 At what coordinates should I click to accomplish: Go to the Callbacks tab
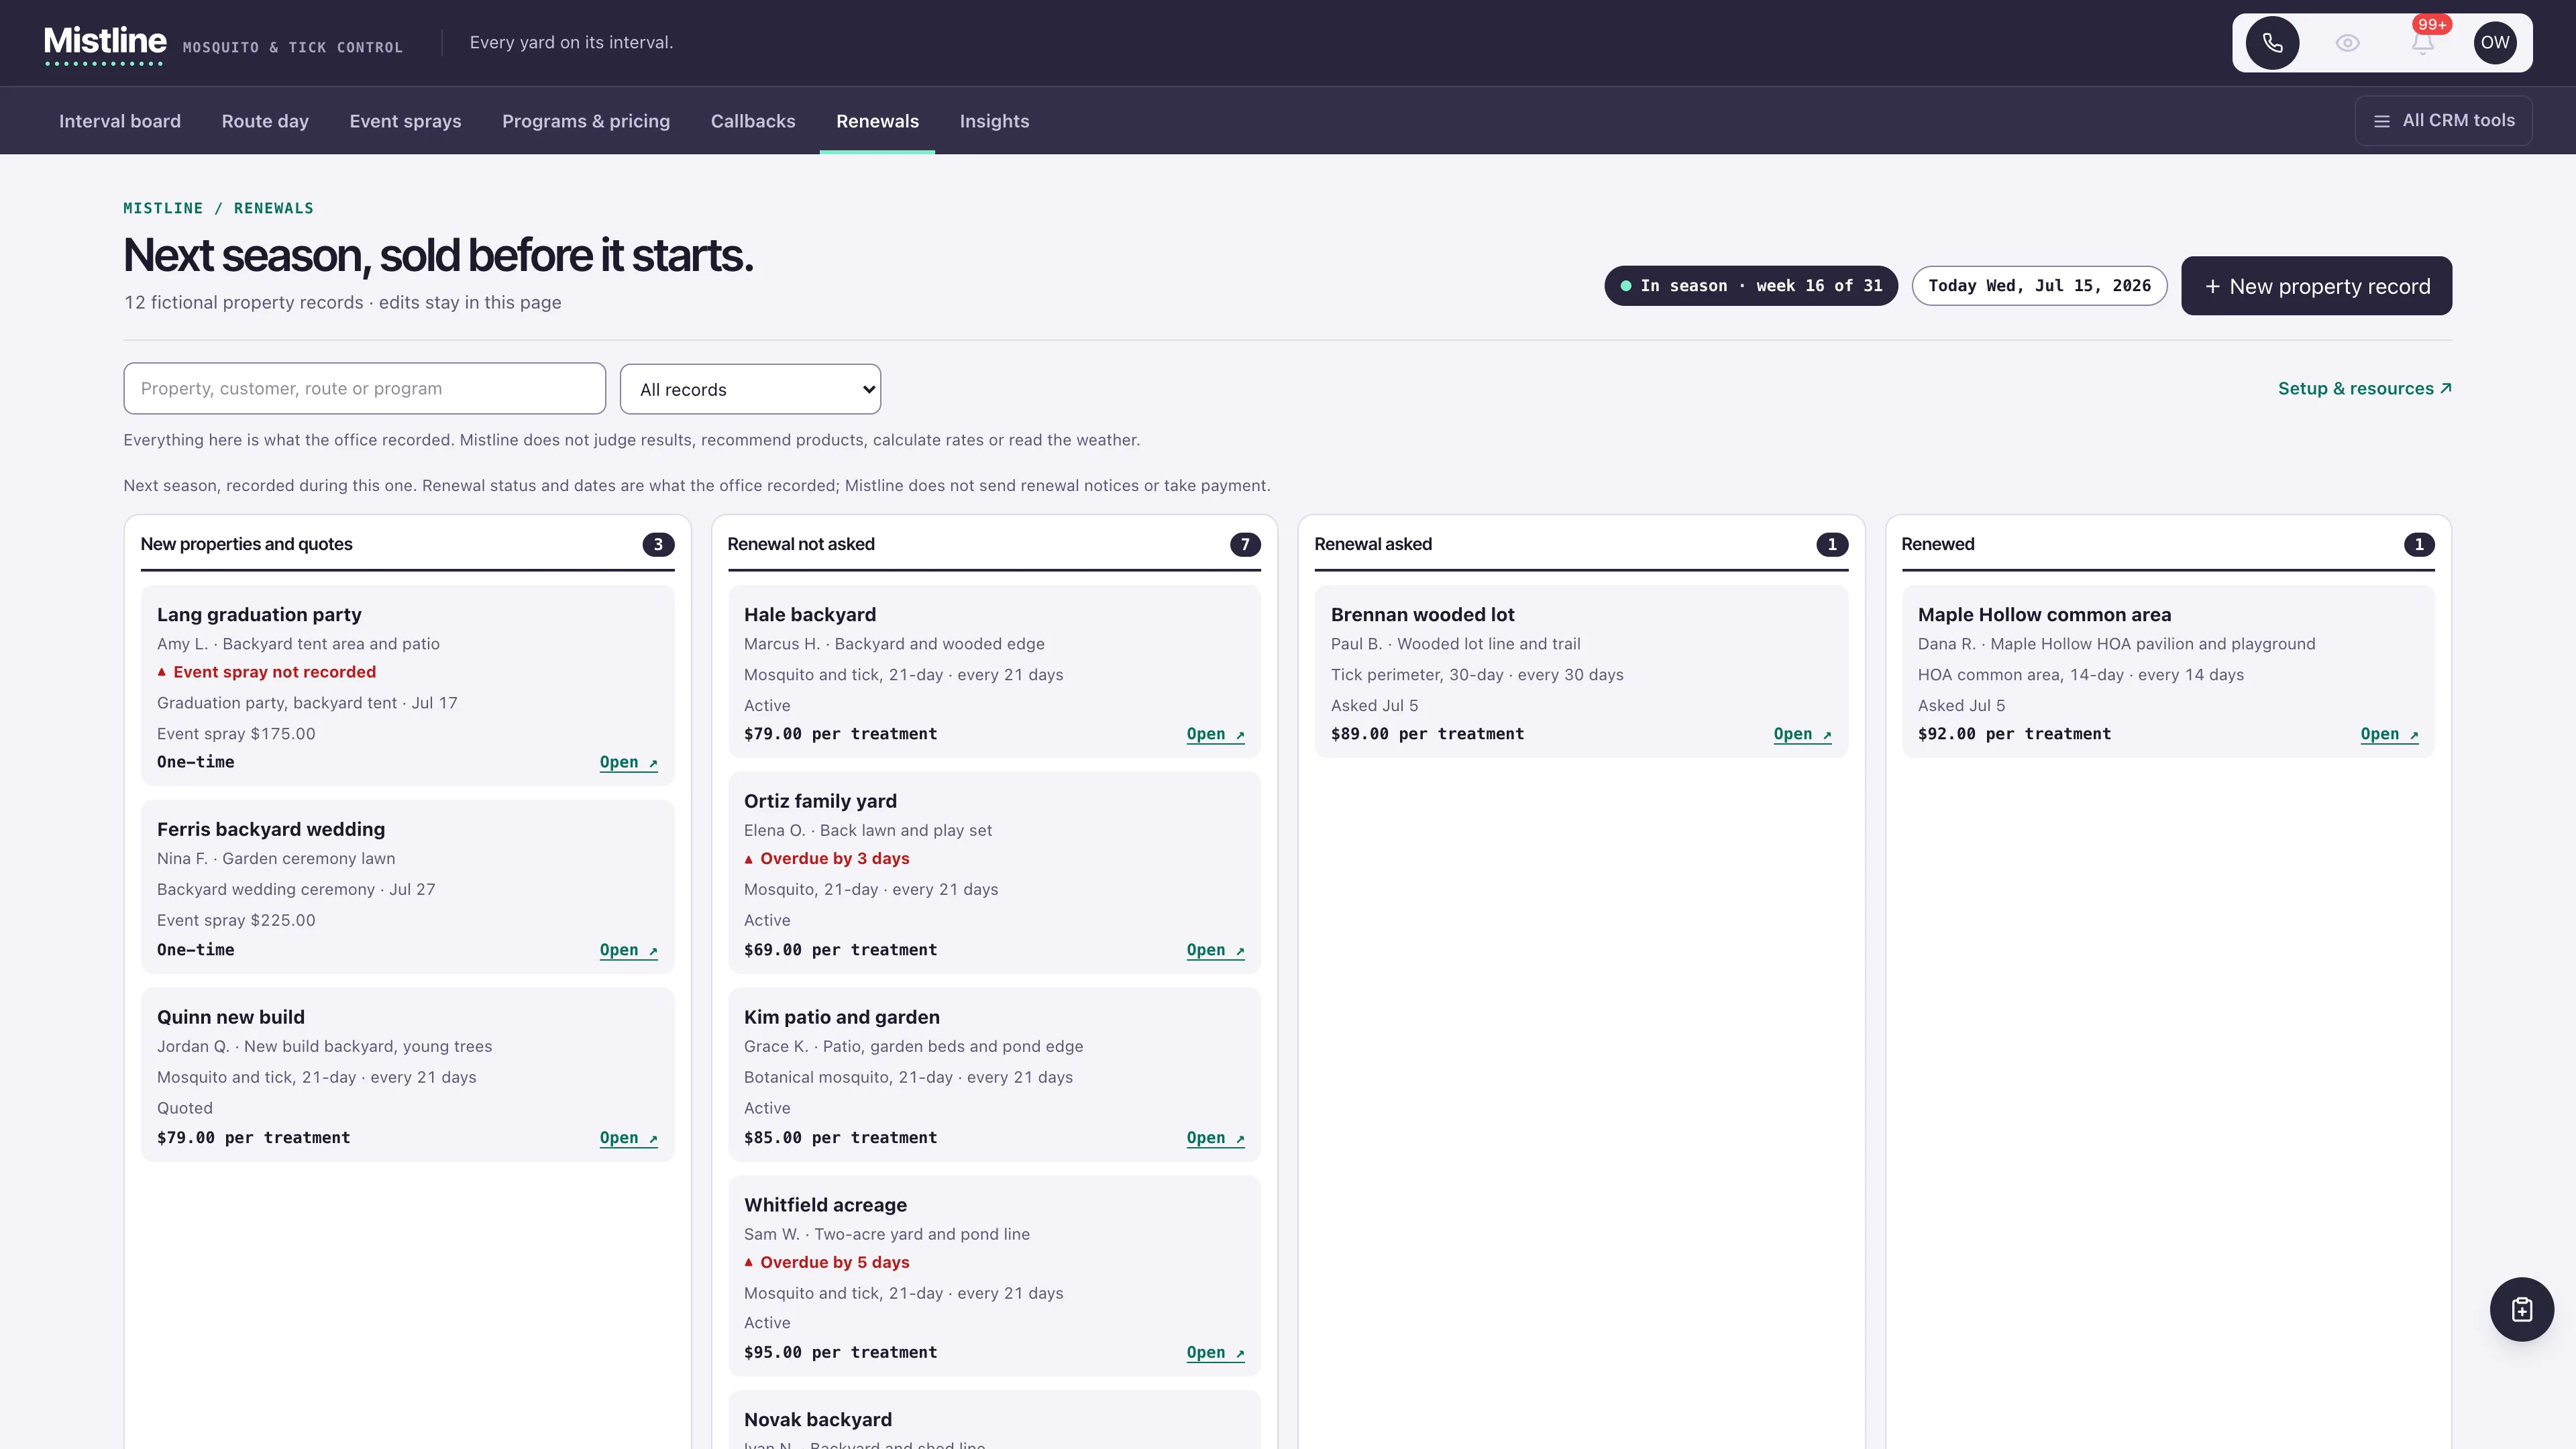[x=753, y=121]
